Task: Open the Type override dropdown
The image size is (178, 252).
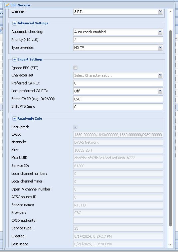Action: pos(160,48)
